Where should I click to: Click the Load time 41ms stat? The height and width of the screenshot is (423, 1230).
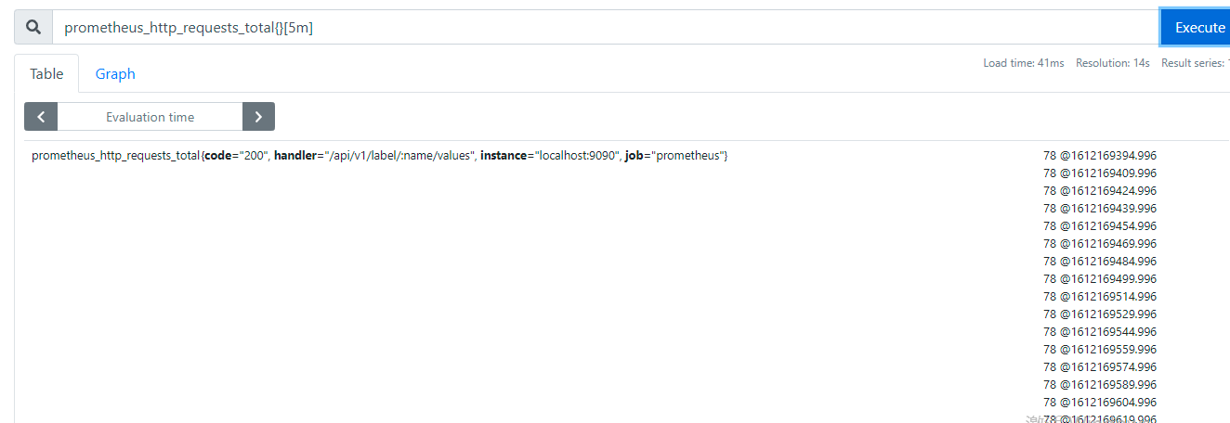click(x=1023, y=63)
